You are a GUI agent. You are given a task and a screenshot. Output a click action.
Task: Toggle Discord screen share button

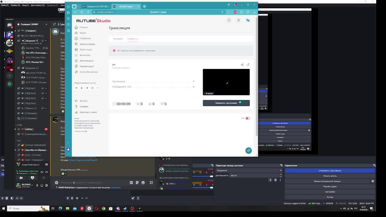tap(32, 178)
